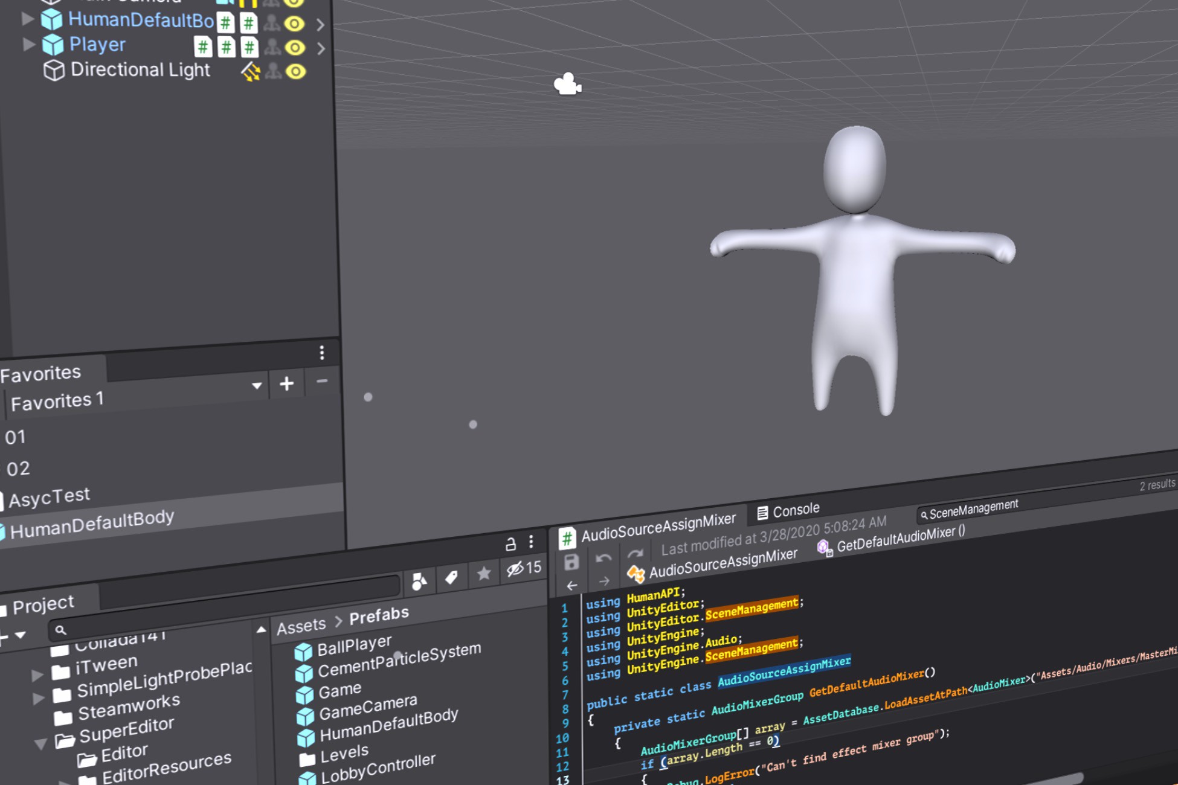Click the AudioSourceAssignMixer class breadcrumb icon
The image size is (1178, 785).
click(x=636, y=573)
